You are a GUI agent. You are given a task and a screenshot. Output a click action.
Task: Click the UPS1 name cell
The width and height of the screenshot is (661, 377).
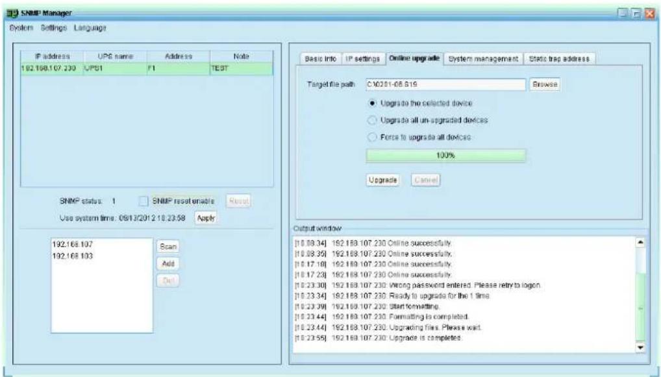(115, 68)
